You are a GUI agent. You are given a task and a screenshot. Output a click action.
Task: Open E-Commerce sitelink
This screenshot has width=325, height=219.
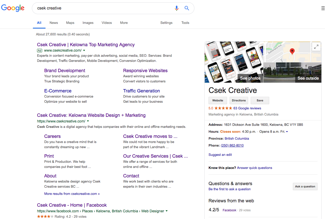pyautogui.click(x=58, y=91)
